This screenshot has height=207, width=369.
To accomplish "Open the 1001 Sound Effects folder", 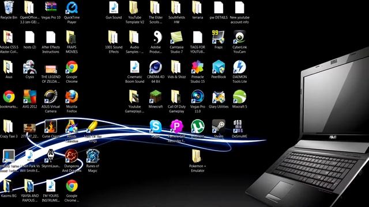I will 114,37.
